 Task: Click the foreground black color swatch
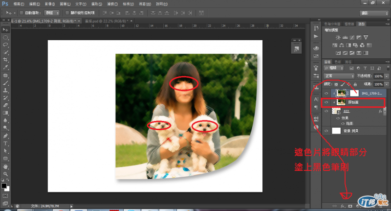(4, 186)
